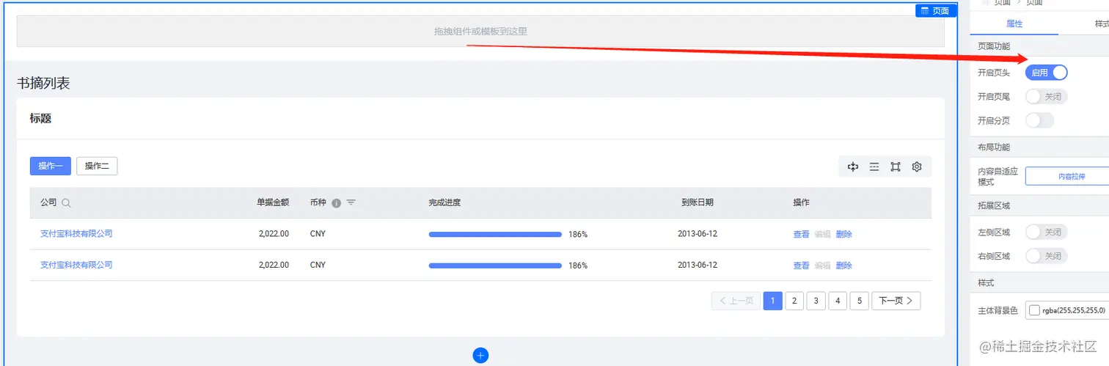The height and width of the screenshot is (366, 1109).
Task: Click 编辑 in the first table row
Action: (x=822, y=235)
